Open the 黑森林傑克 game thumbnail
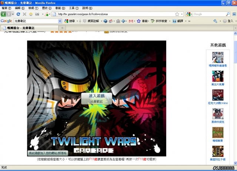Screen dimensions: 237x171 tap(218, 114)
